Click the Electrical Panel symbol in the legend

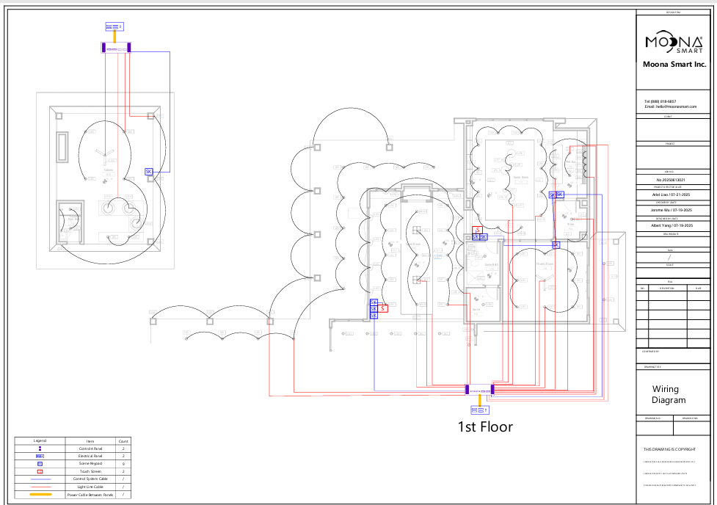tap(40, 456)
